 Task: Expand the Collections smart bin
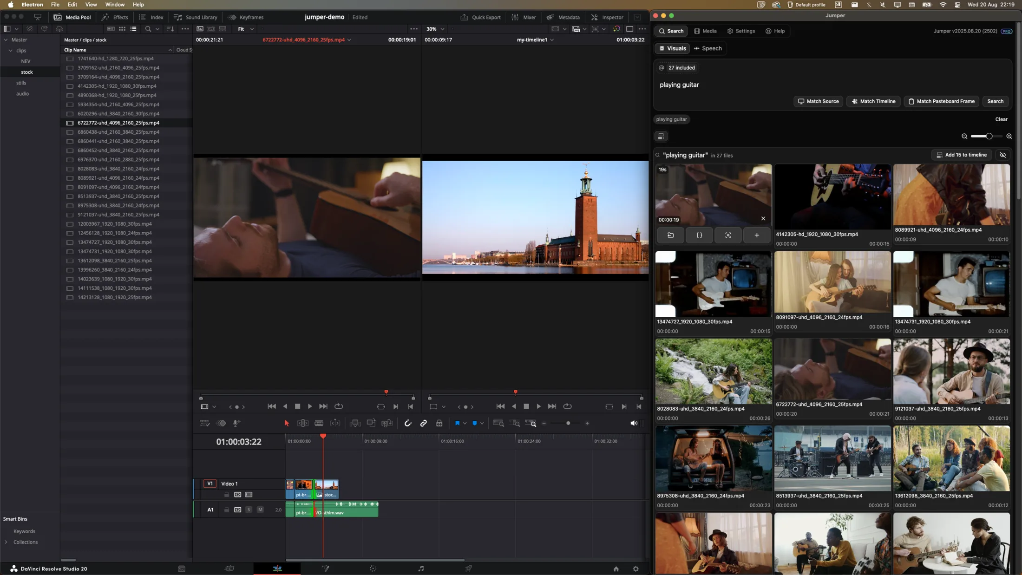(x=6, y=542)
